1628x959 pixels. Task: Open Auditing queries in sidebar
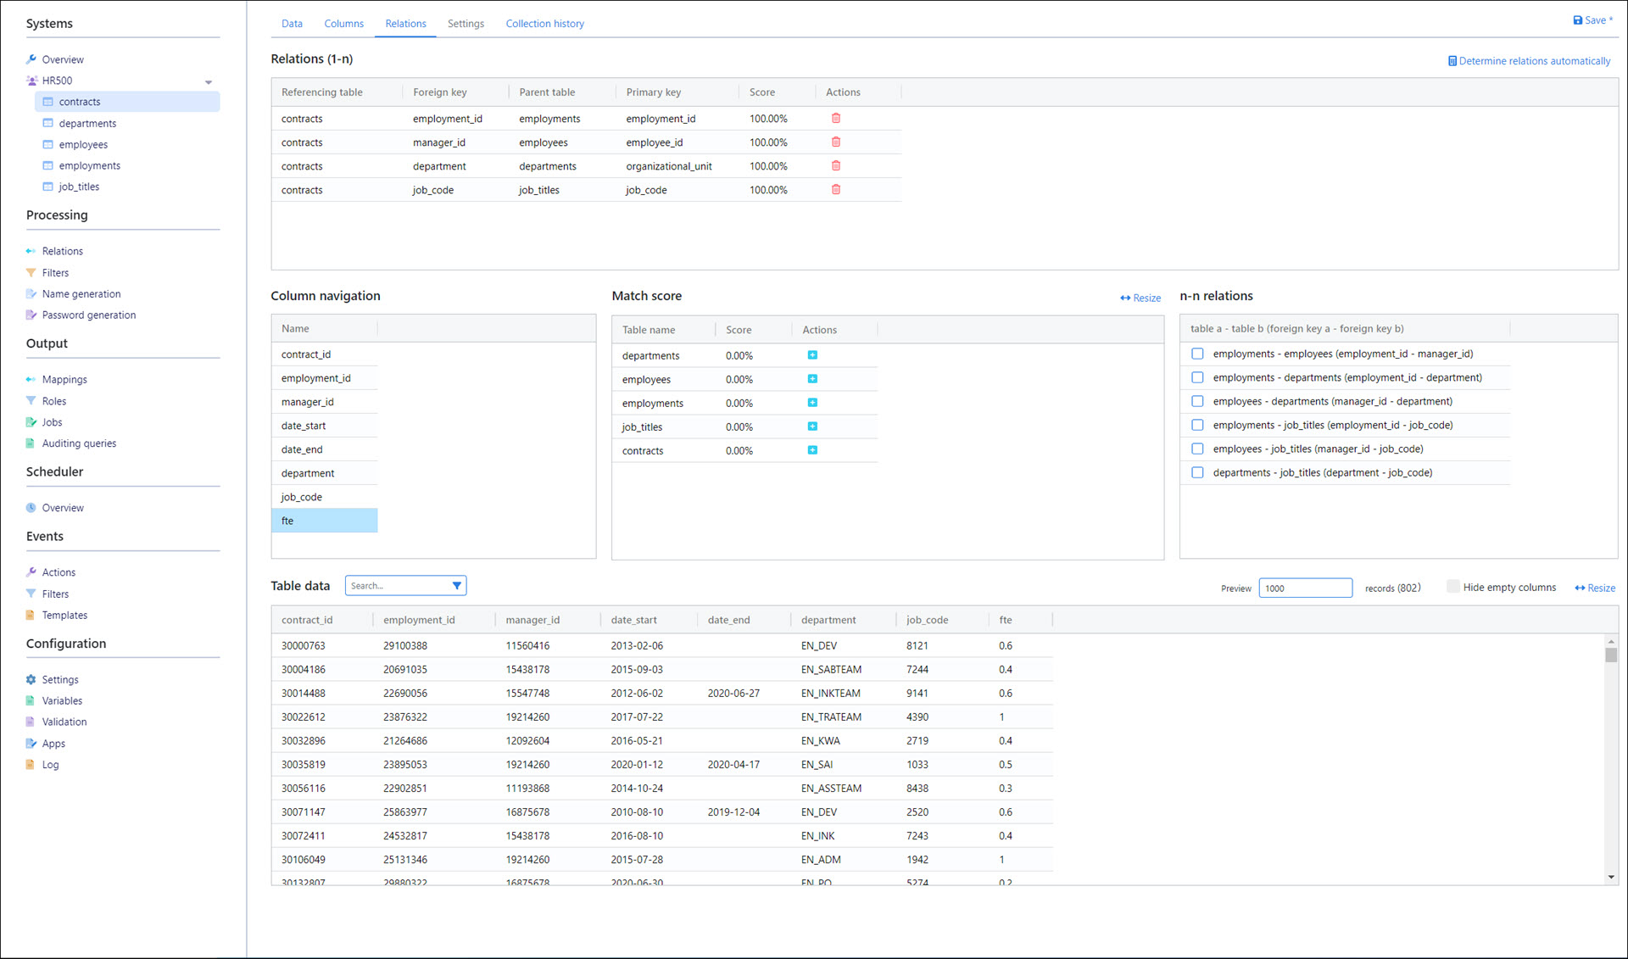[x=79, y=443]
